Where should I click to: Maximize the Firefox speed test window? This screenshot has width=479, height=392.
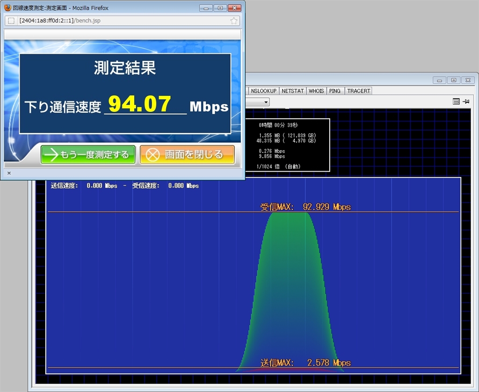(220, 8)
